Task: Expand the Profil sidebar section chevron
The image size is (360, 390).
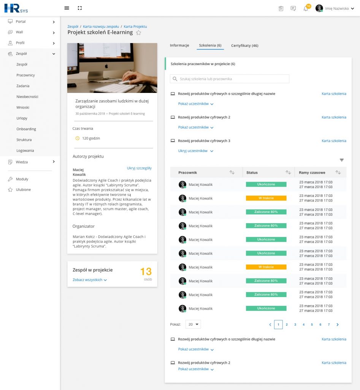Action: pyautogui.click(x=54, y=43)
